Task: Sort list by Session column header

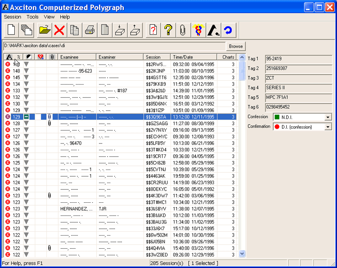Action: (x=157, y=57)
